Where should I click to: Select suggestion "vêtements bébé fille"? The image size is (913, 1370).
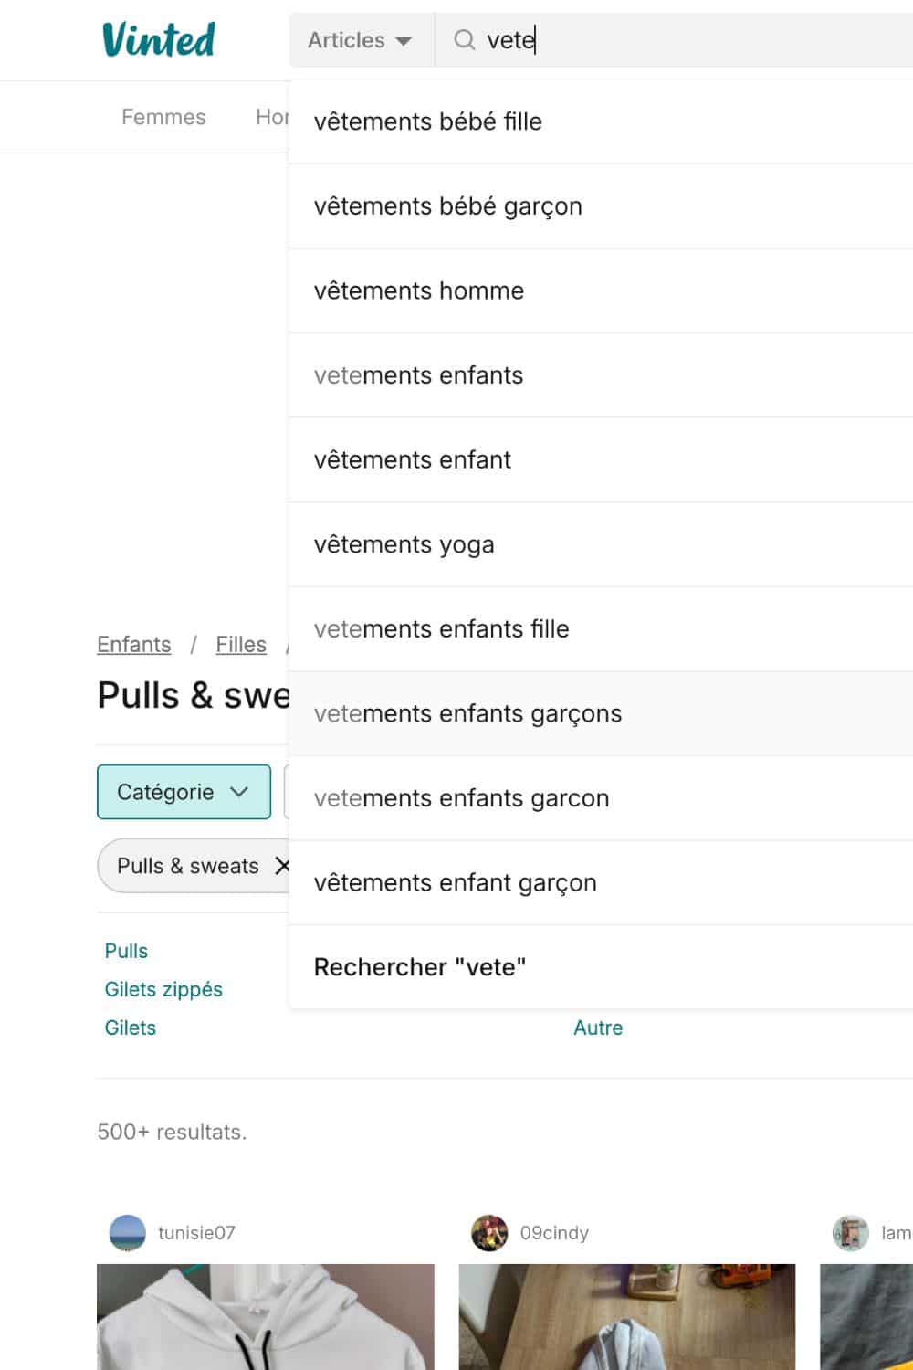(428, 121)
